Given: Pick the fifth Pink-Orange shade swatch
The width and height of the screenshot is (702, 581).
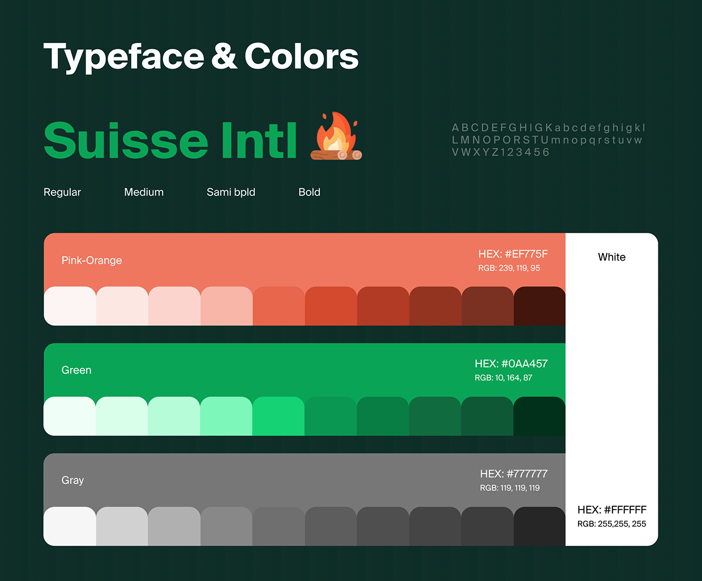Looking at the screenshot, I should click(279, 306).
